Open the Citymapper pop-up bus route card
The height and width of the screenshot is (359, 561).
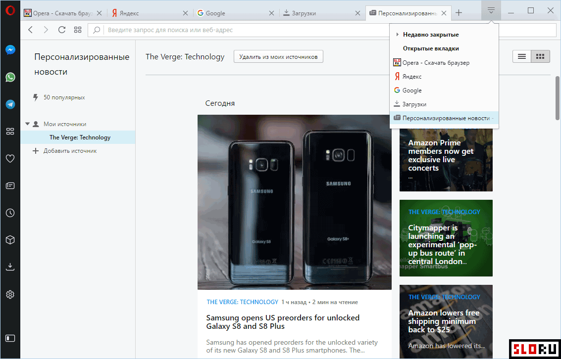click(446, 238)
